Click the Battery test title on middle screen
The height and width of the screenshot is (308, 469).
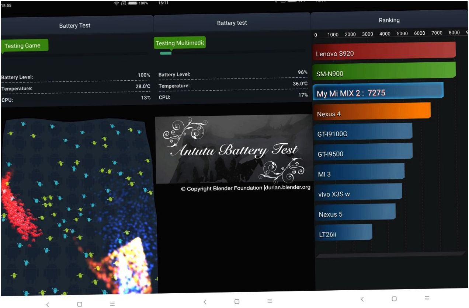tap(232, 23)
